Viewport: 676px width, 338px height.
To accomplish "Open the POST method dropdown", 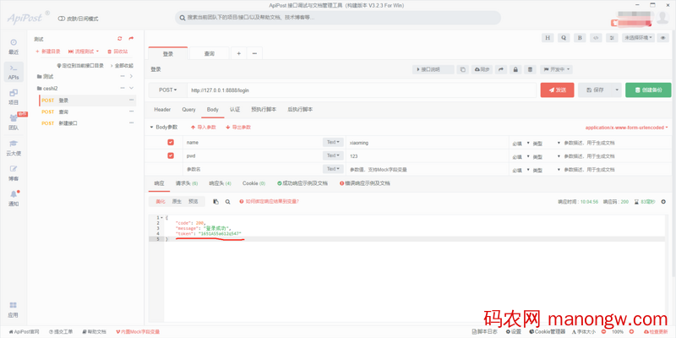I will (x=168, y=90).
